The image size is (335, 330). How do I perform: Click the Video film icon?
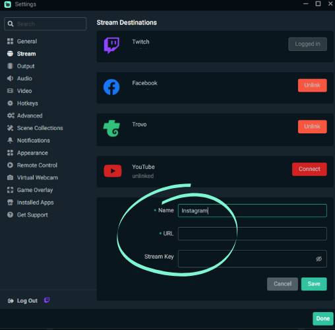coord(10,91)
